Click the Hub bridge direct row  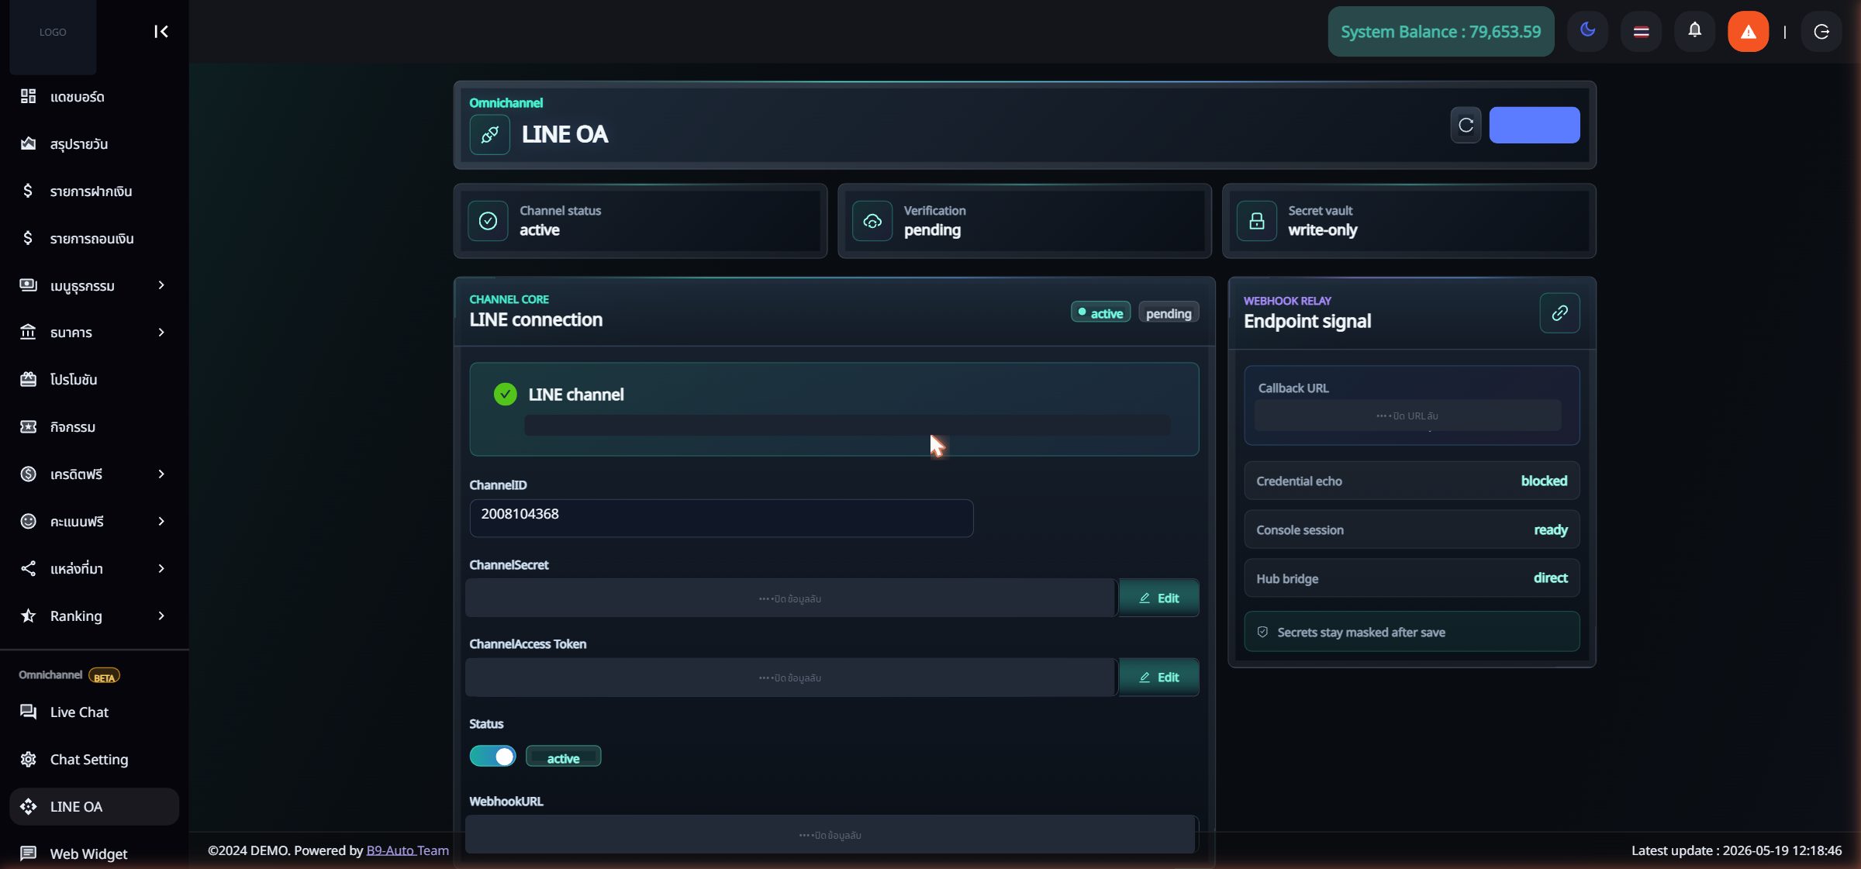[1411, 578]
